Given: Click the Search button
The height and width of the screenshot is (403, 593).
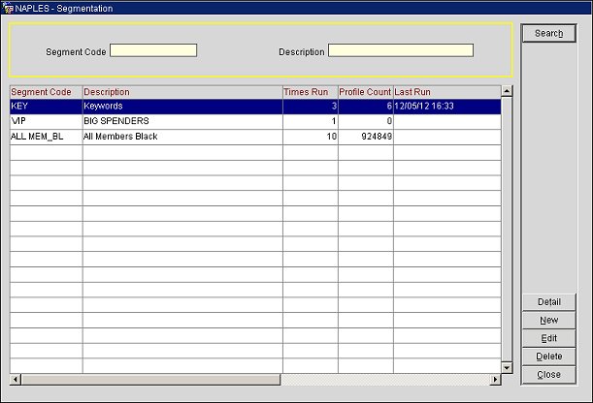Looking at the screenshot, I should coord(549,34).
